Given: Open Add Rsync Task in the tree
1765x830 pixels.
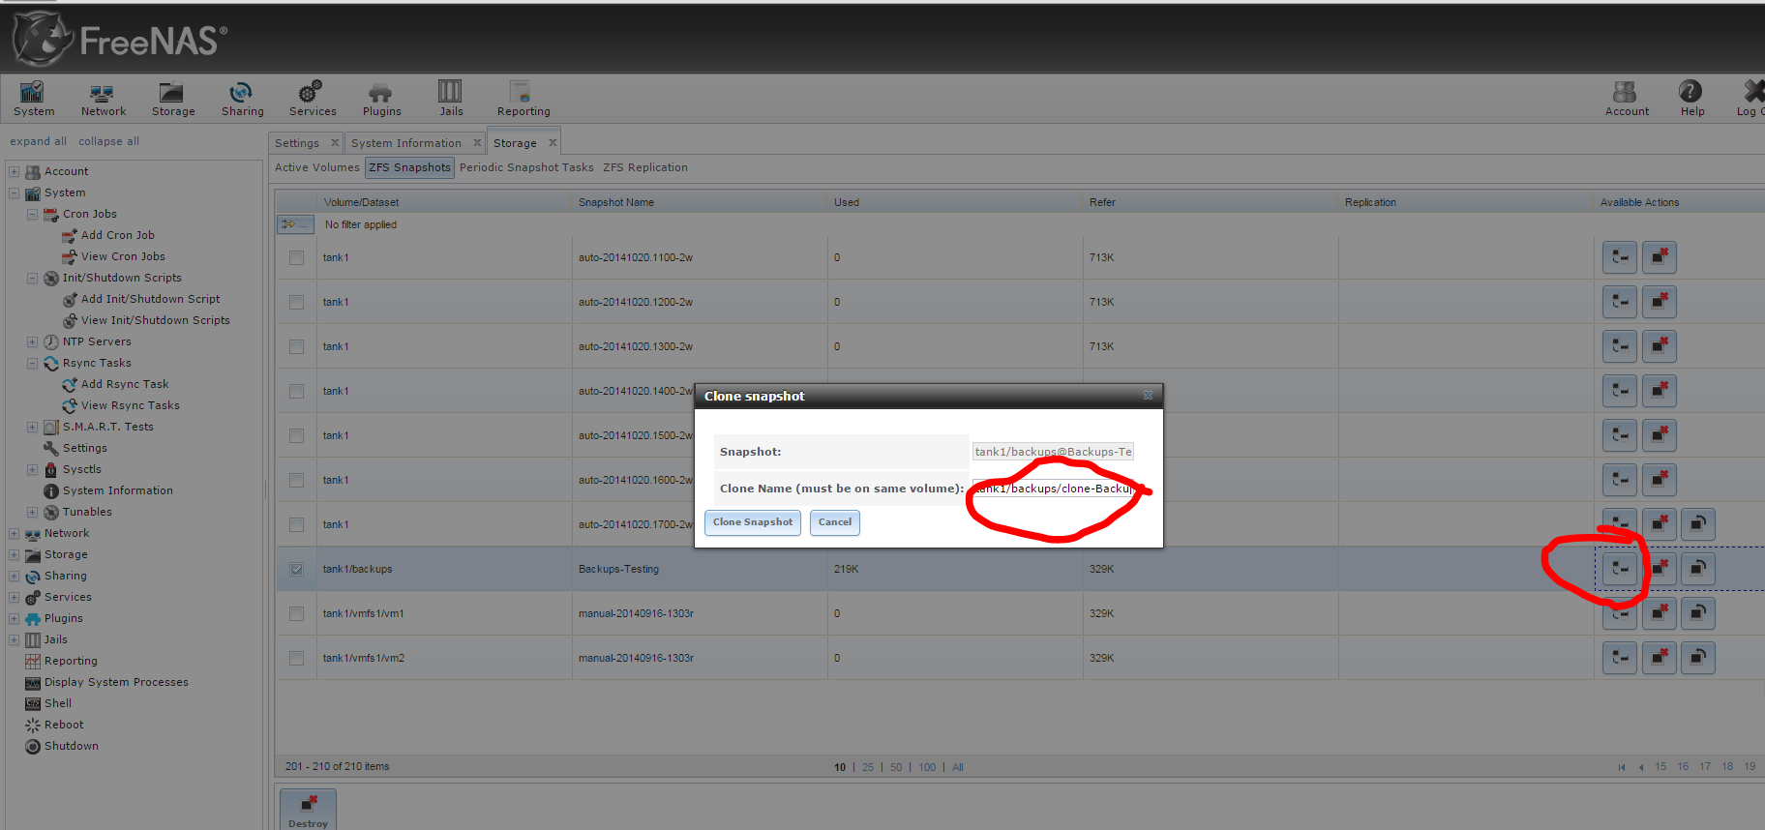Looking at the screenshot, I should click(x=125, y=385).
